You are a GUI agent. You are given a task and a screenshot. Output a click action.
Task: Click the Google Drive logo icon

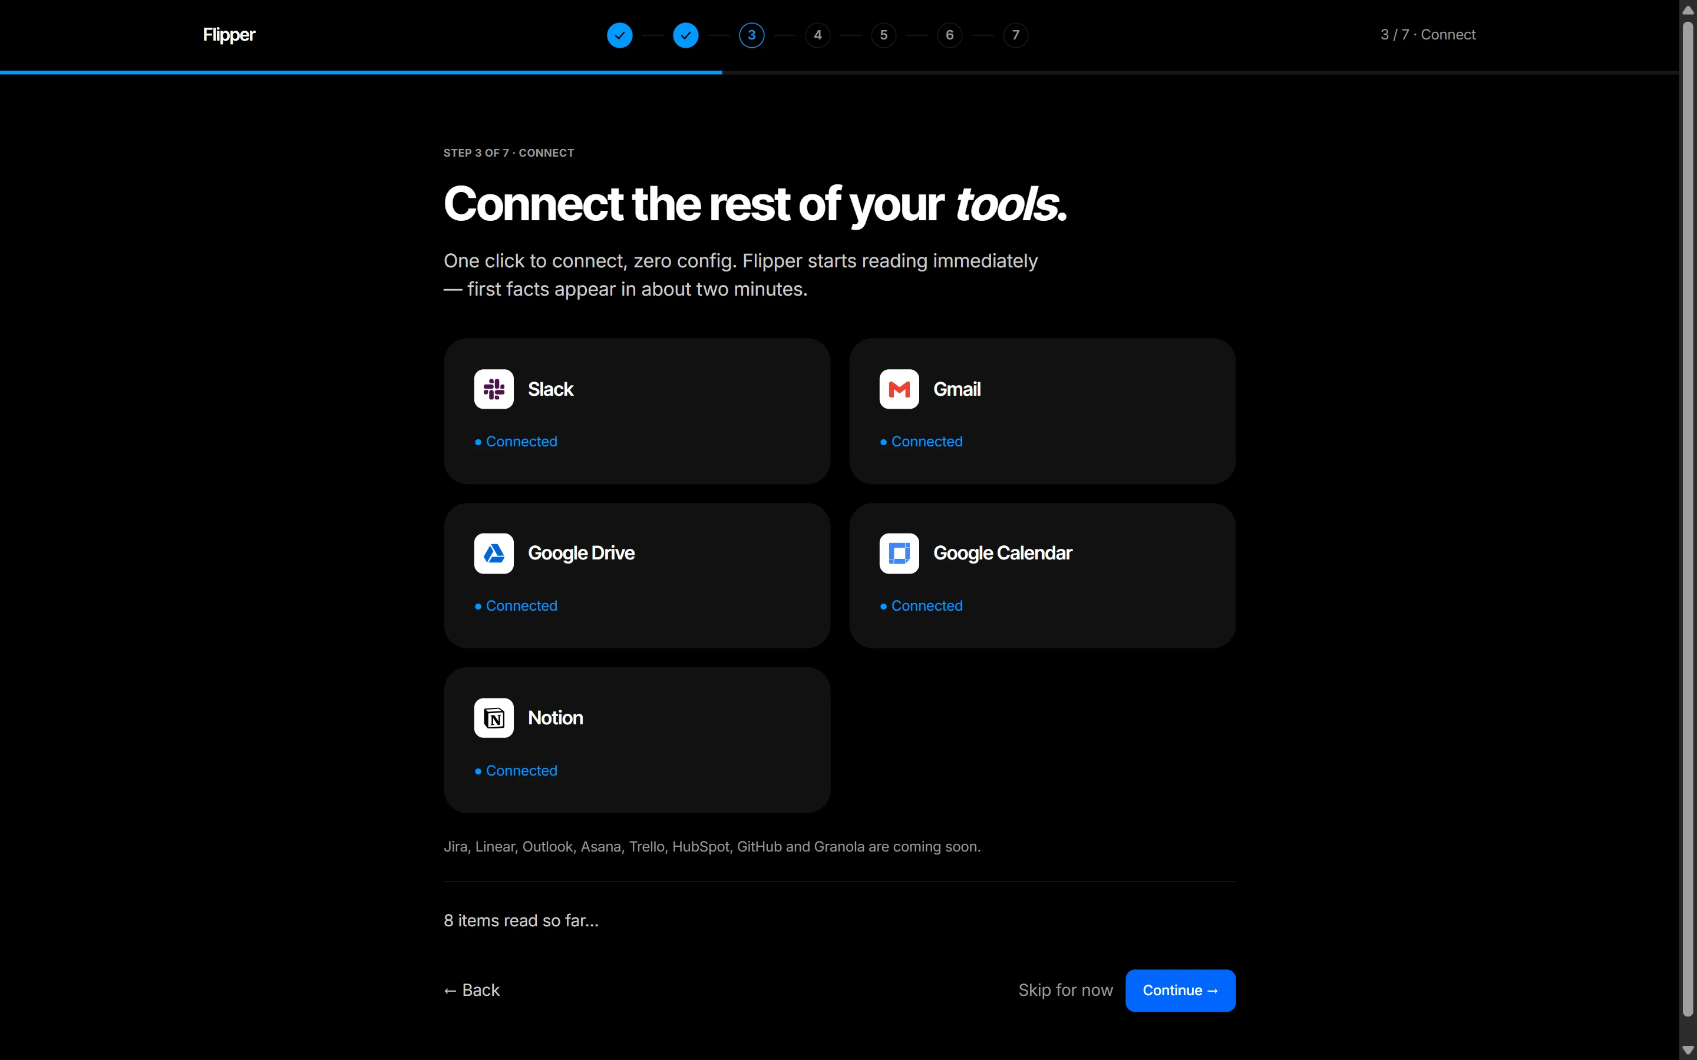coord(494,553)
